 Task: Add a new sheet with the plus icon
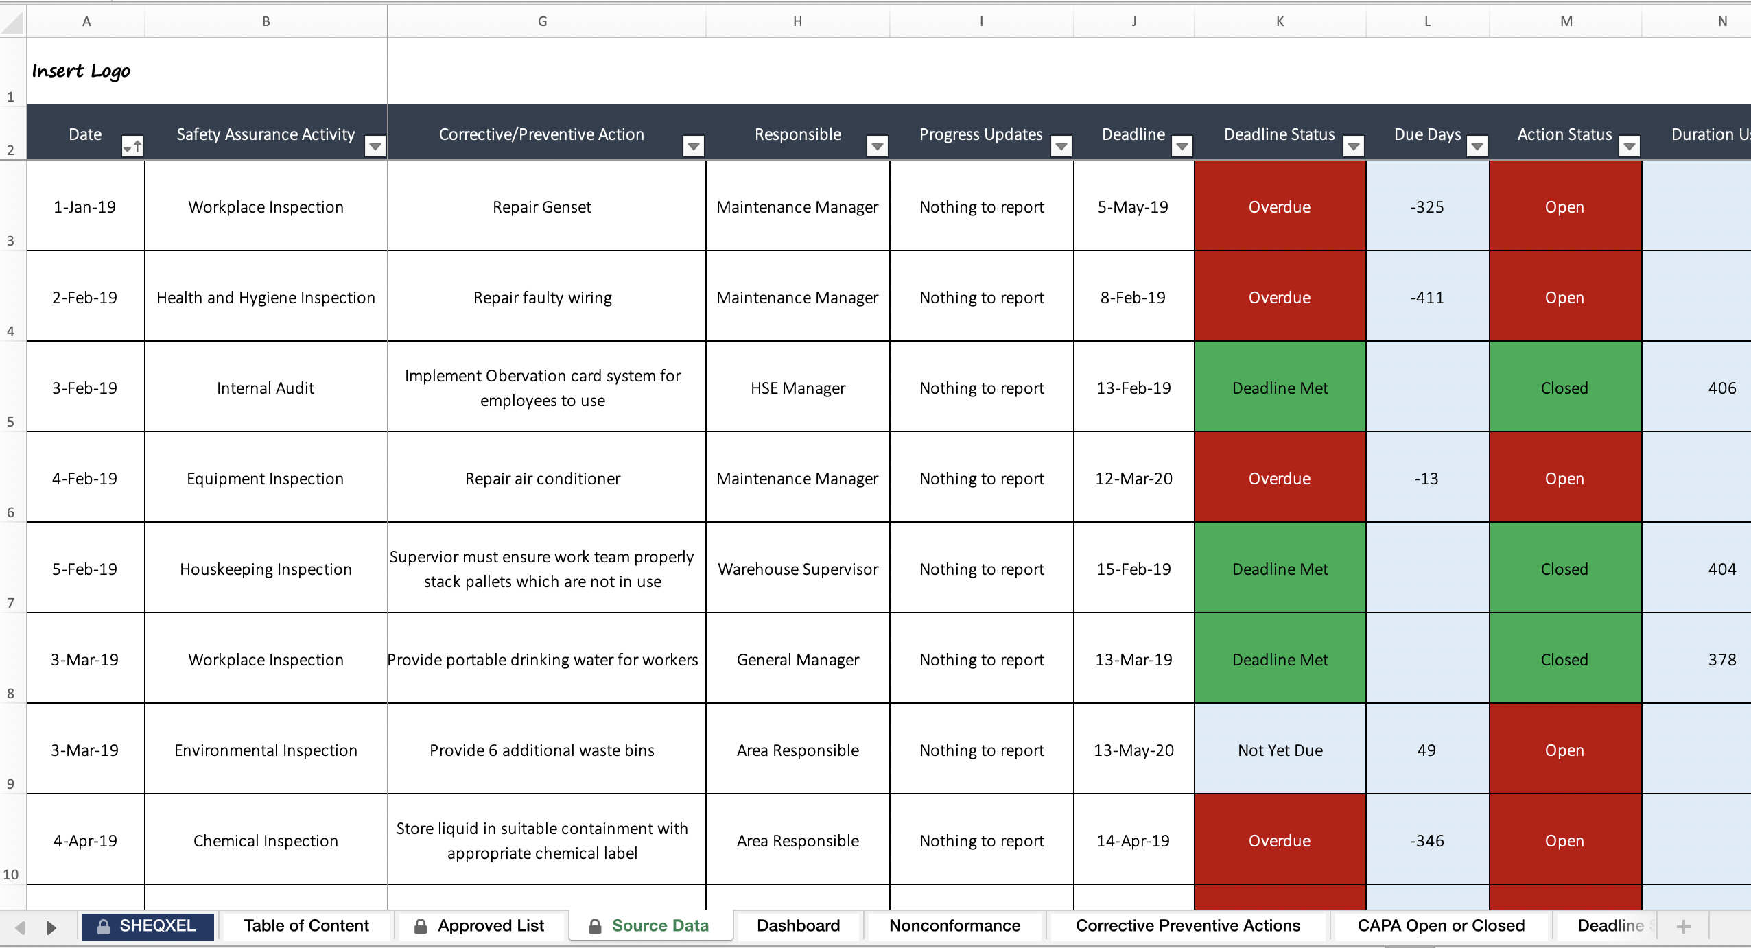click(1683, 926)
